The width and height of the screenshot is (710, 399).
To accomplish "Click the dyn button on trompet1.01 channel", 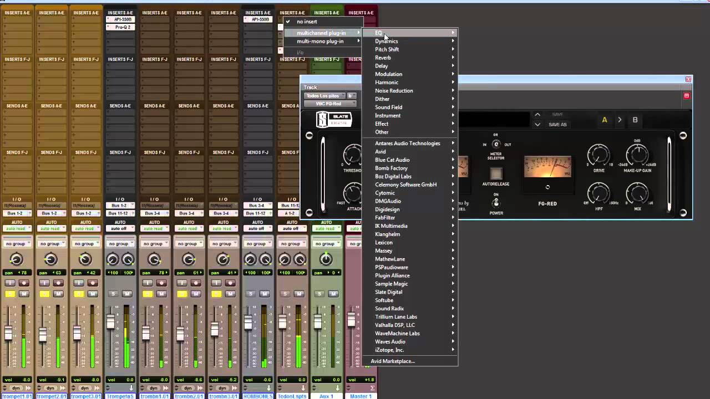I will (x=16, y=388).
